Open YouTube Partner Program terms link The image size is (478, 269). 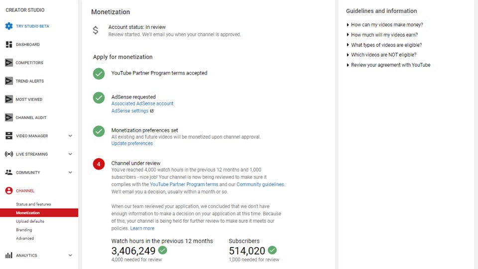tap(184, 184)
